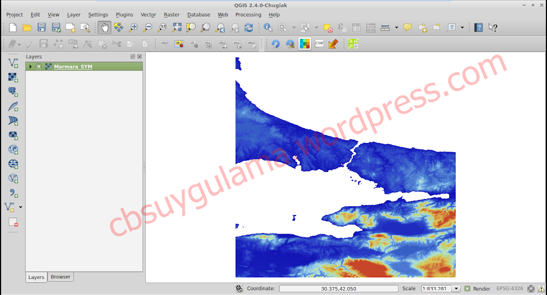Toggle the Render checkbox in status bar
This screenshot has height=295, width=547.
tap(467, 289)
